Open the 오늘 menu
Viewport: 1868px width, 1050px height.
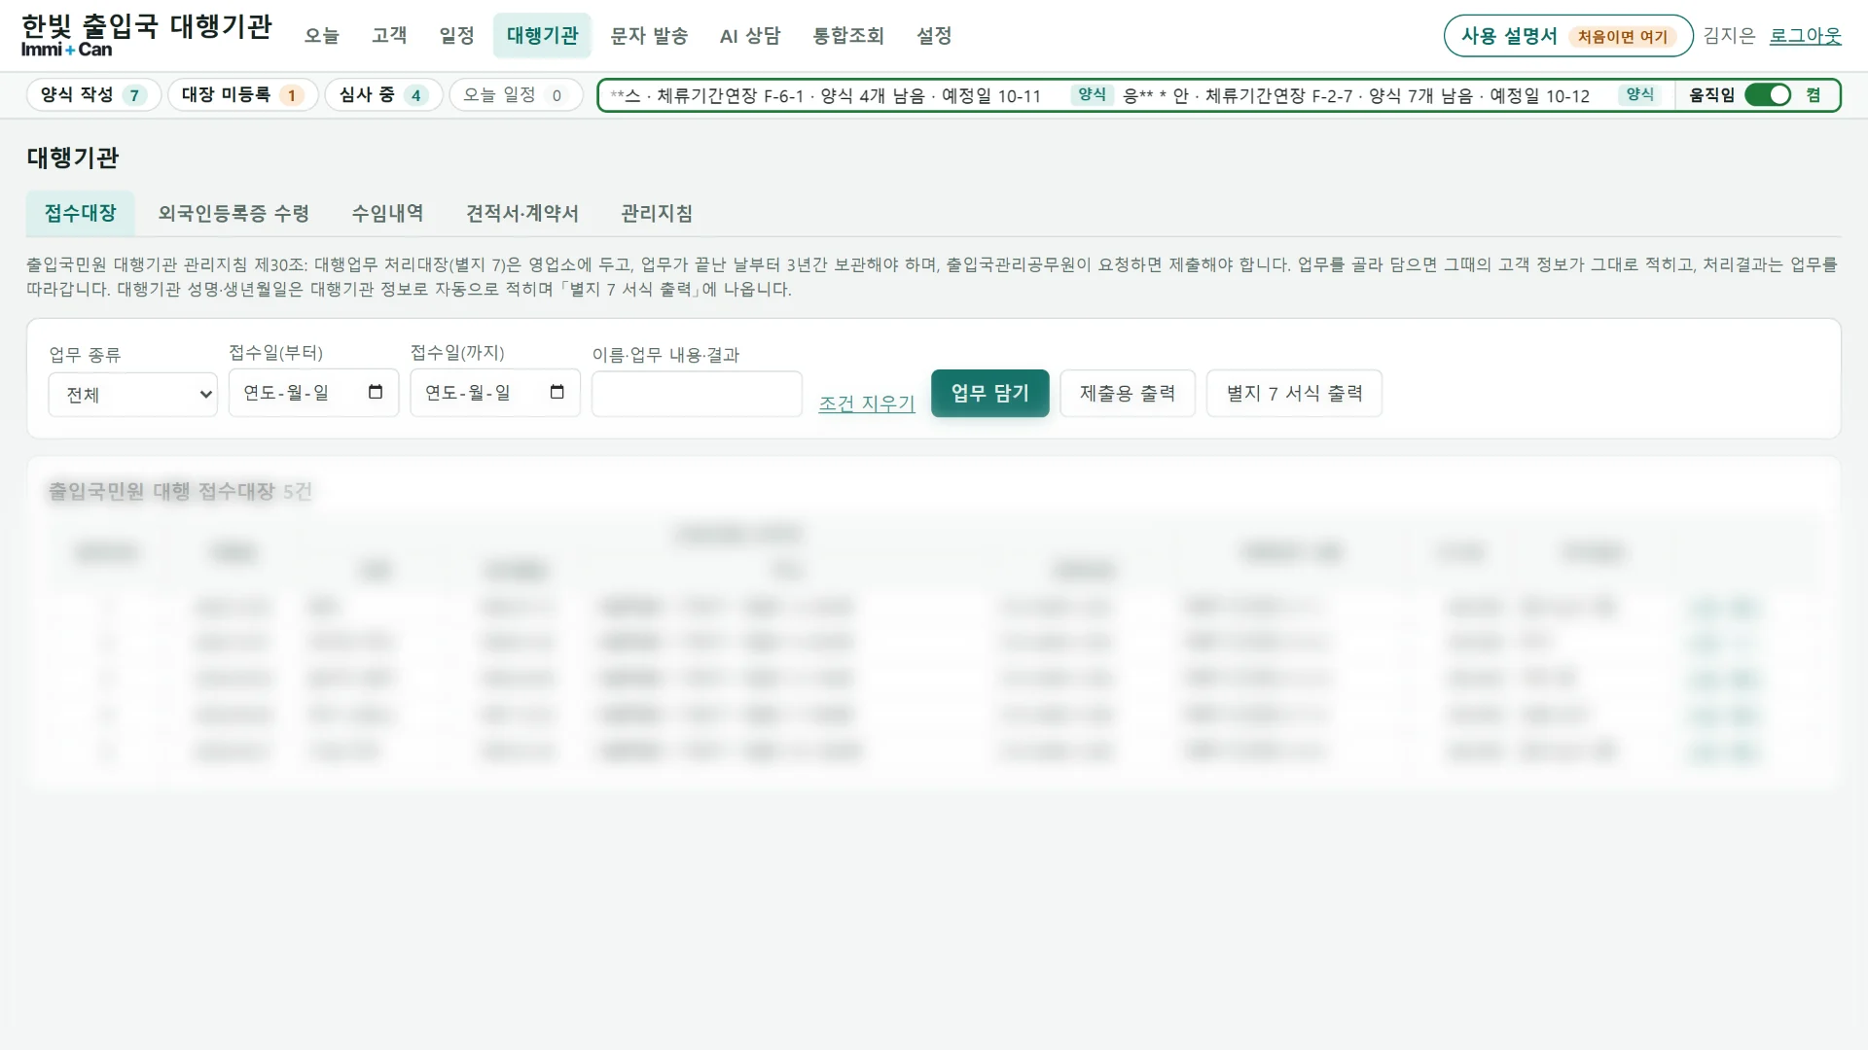click(x=321, y=36)
